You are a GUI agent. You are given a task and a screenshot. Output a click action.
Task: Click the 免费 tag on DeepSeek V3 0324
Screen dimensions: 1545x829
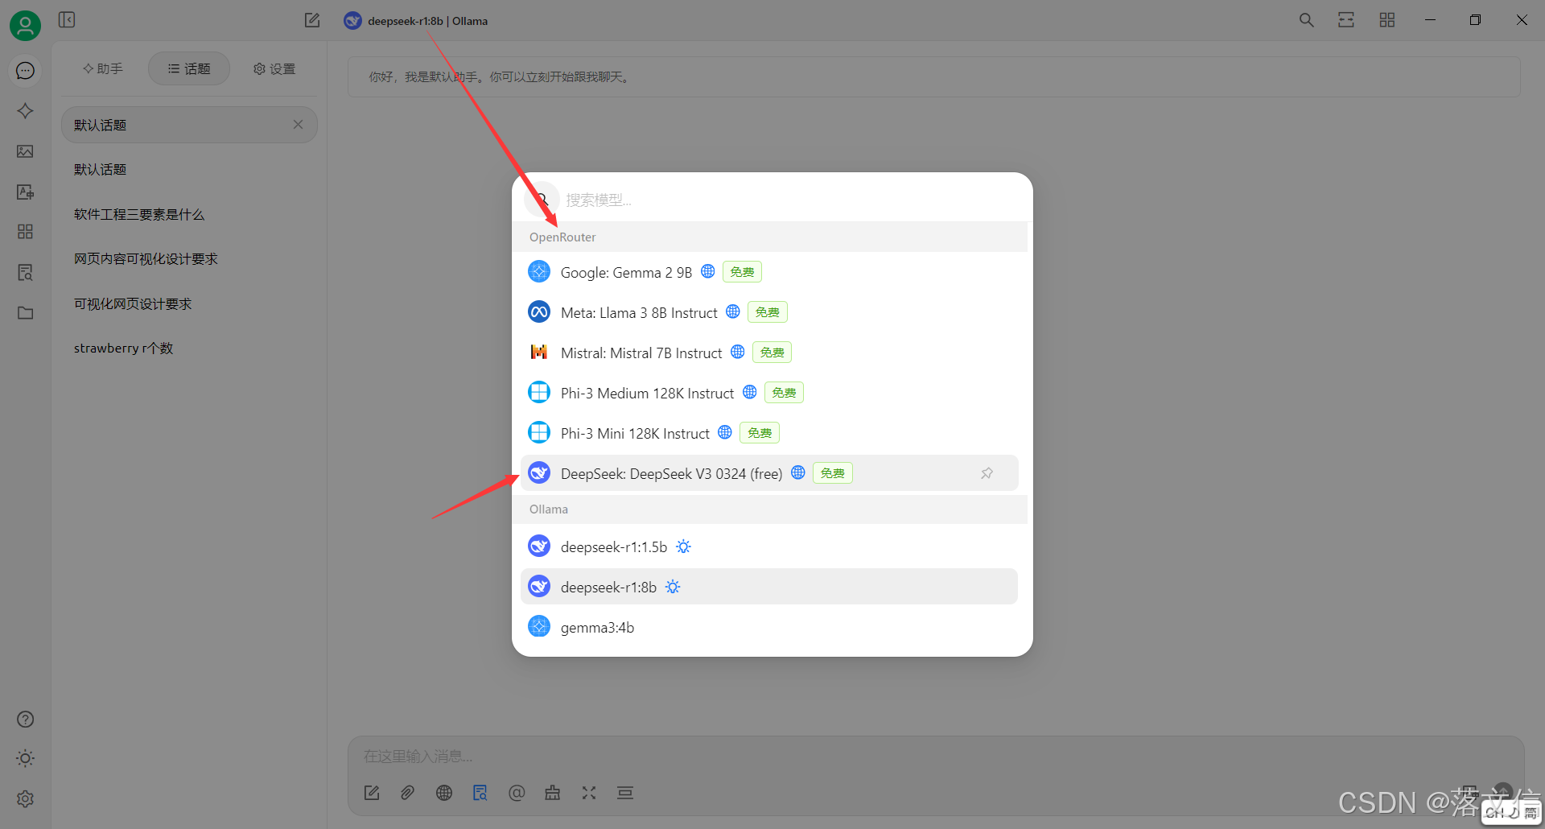[833, 473]
